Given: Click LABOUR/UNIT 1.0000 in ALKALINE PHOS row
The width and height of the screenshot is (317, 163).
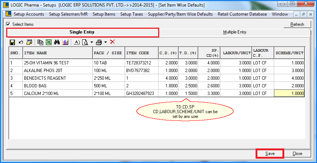Looking at the screenshot, I should [x=236, y=71].
